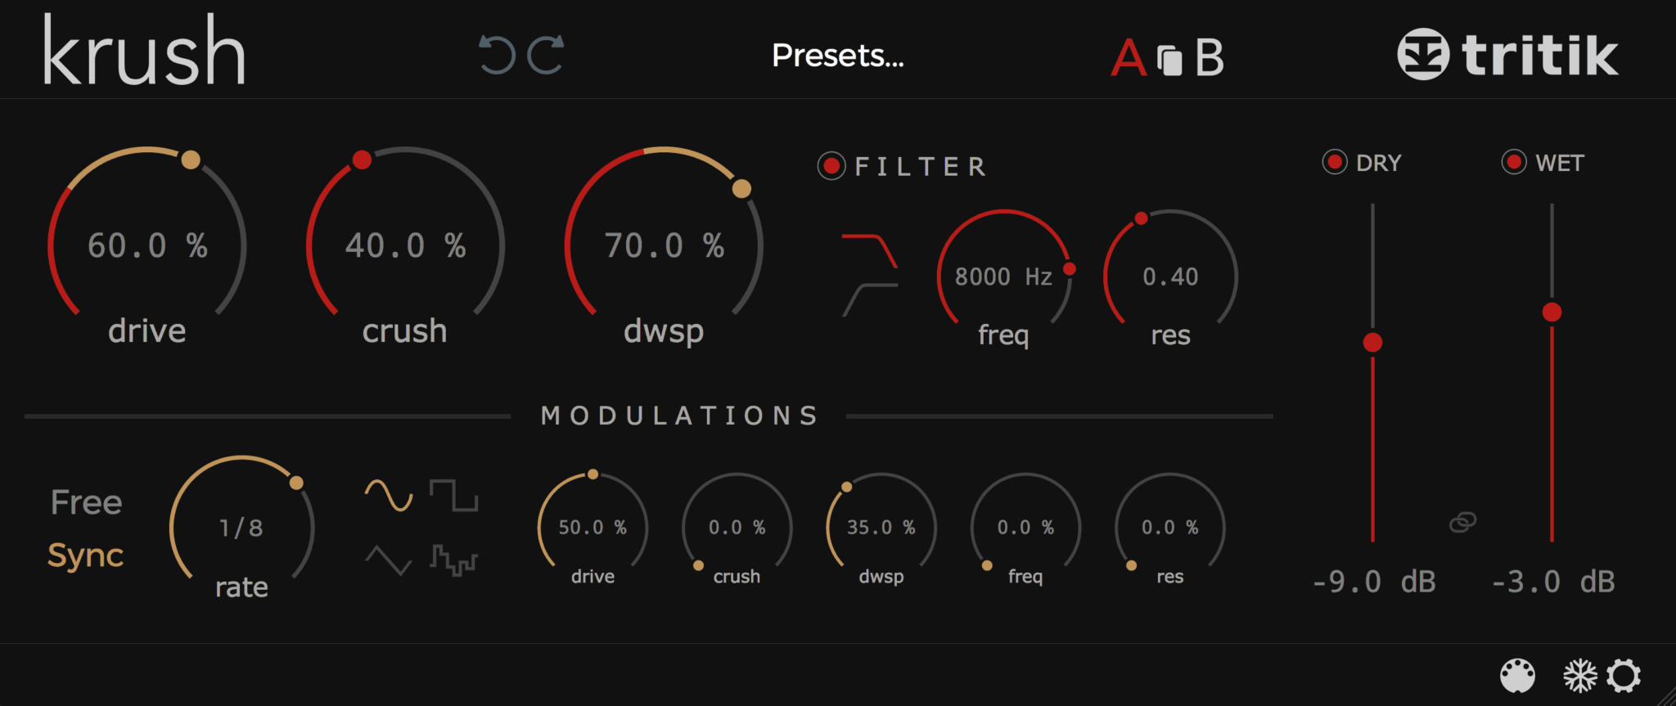Toggle the DRY signal on or off

point(1336,161)
